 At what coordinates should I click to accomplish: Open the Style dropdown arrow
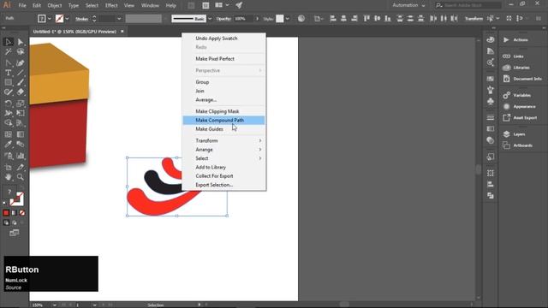pos(288,19)
